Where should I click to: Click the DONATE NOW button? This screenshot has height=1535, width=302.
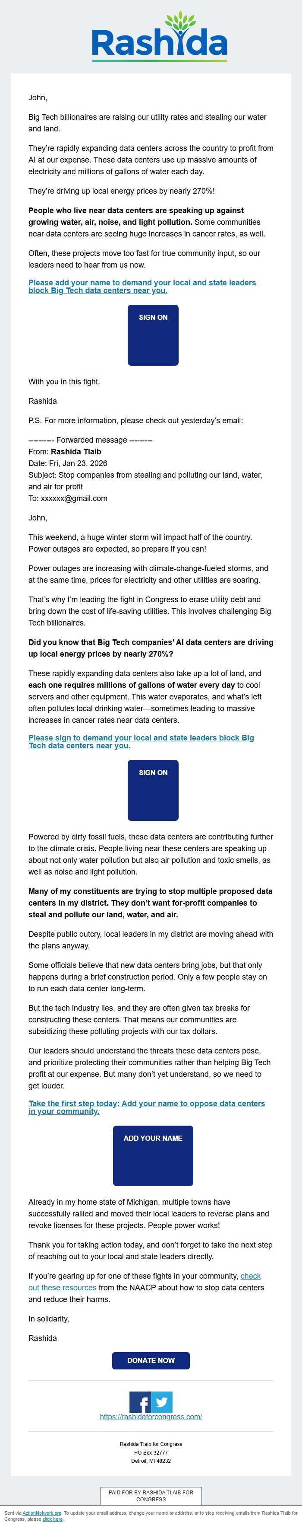(151, 1360)
